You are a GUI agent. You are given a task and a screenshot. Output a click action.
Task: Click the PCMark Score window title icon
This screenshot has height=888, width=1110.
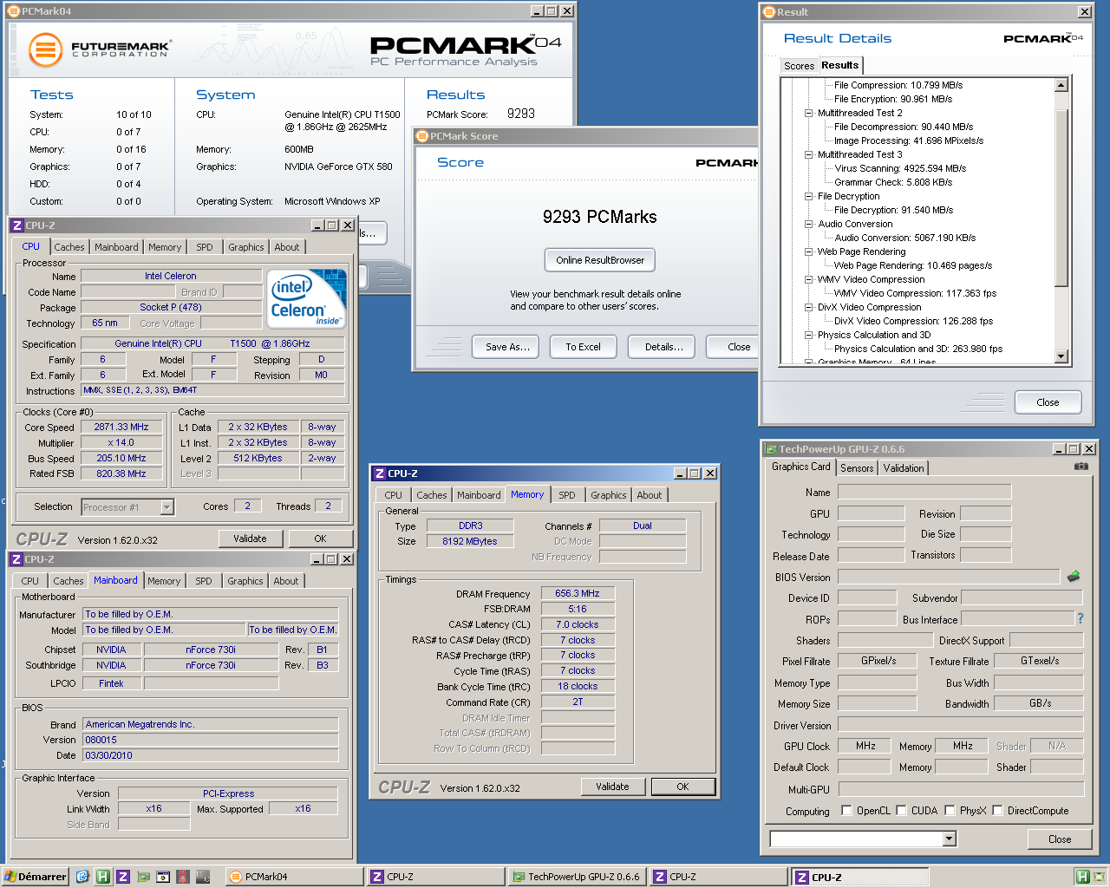click(x=422, y=136)
